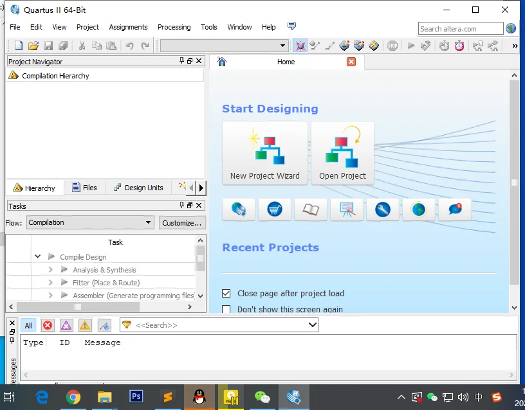Open Photoshop from the taskbar
Viewport: 525px width, 410px height.
click(x=136, y=397)
